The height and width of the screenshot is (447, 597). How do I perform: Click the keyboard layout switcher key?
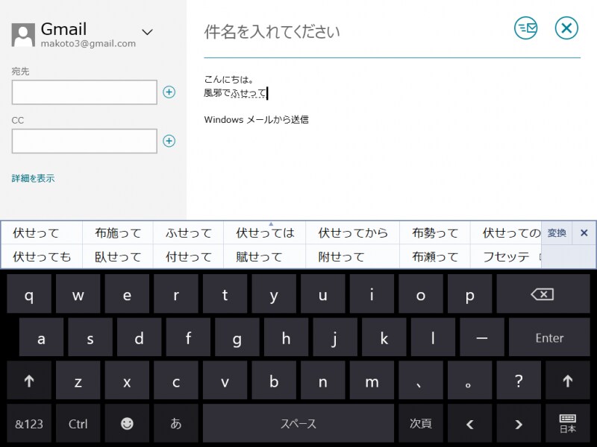click(x=566, y=423)
